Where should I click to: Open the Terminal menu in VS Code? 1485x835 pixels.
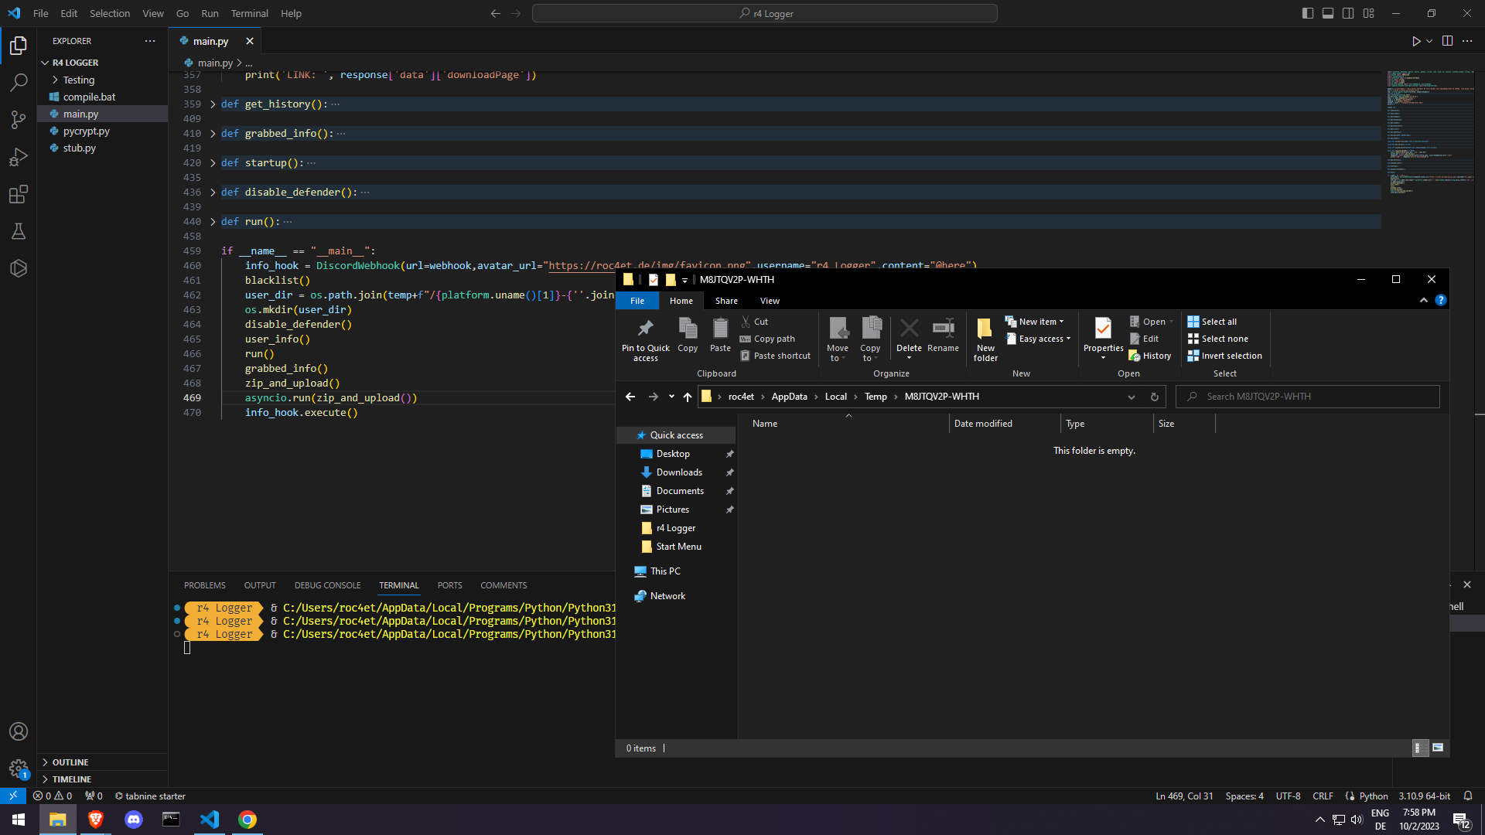pos(249,13)
